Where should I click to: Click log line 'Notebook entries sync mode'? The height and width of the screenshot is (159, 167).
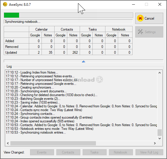[x=50, y=129]
